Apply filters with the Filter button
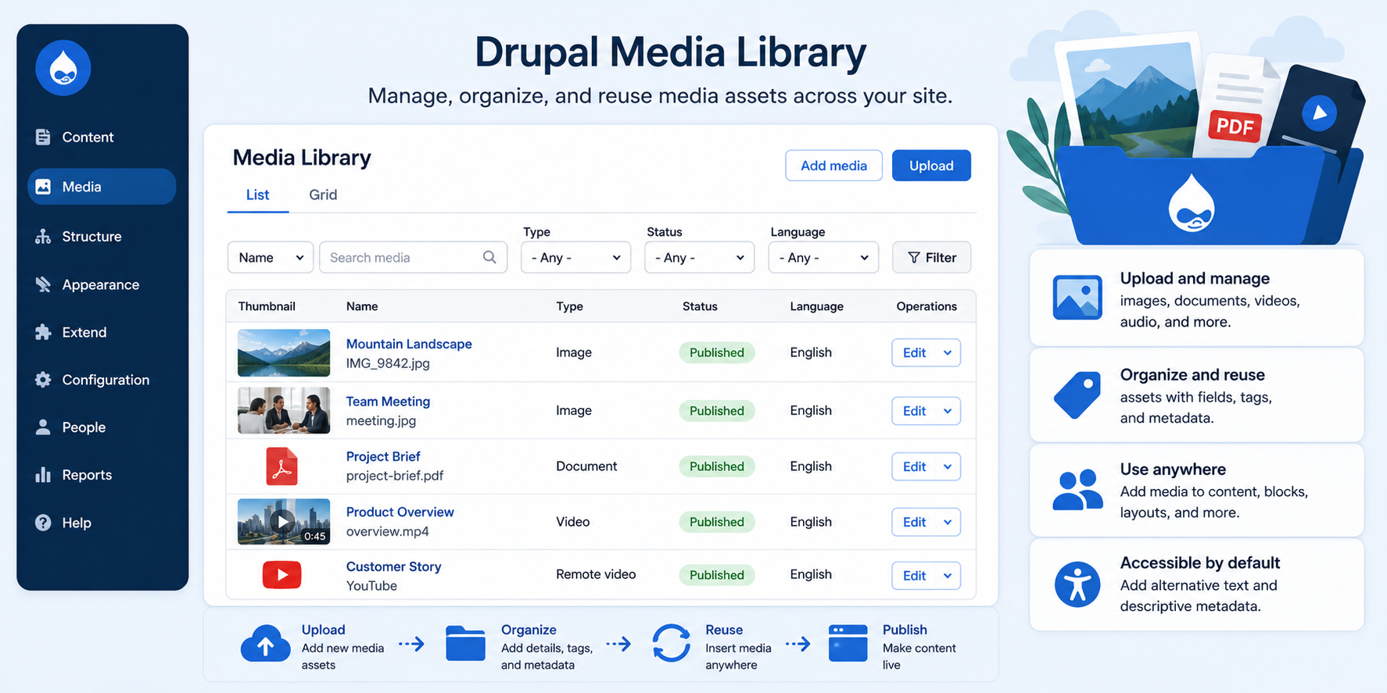 point(932,257)
